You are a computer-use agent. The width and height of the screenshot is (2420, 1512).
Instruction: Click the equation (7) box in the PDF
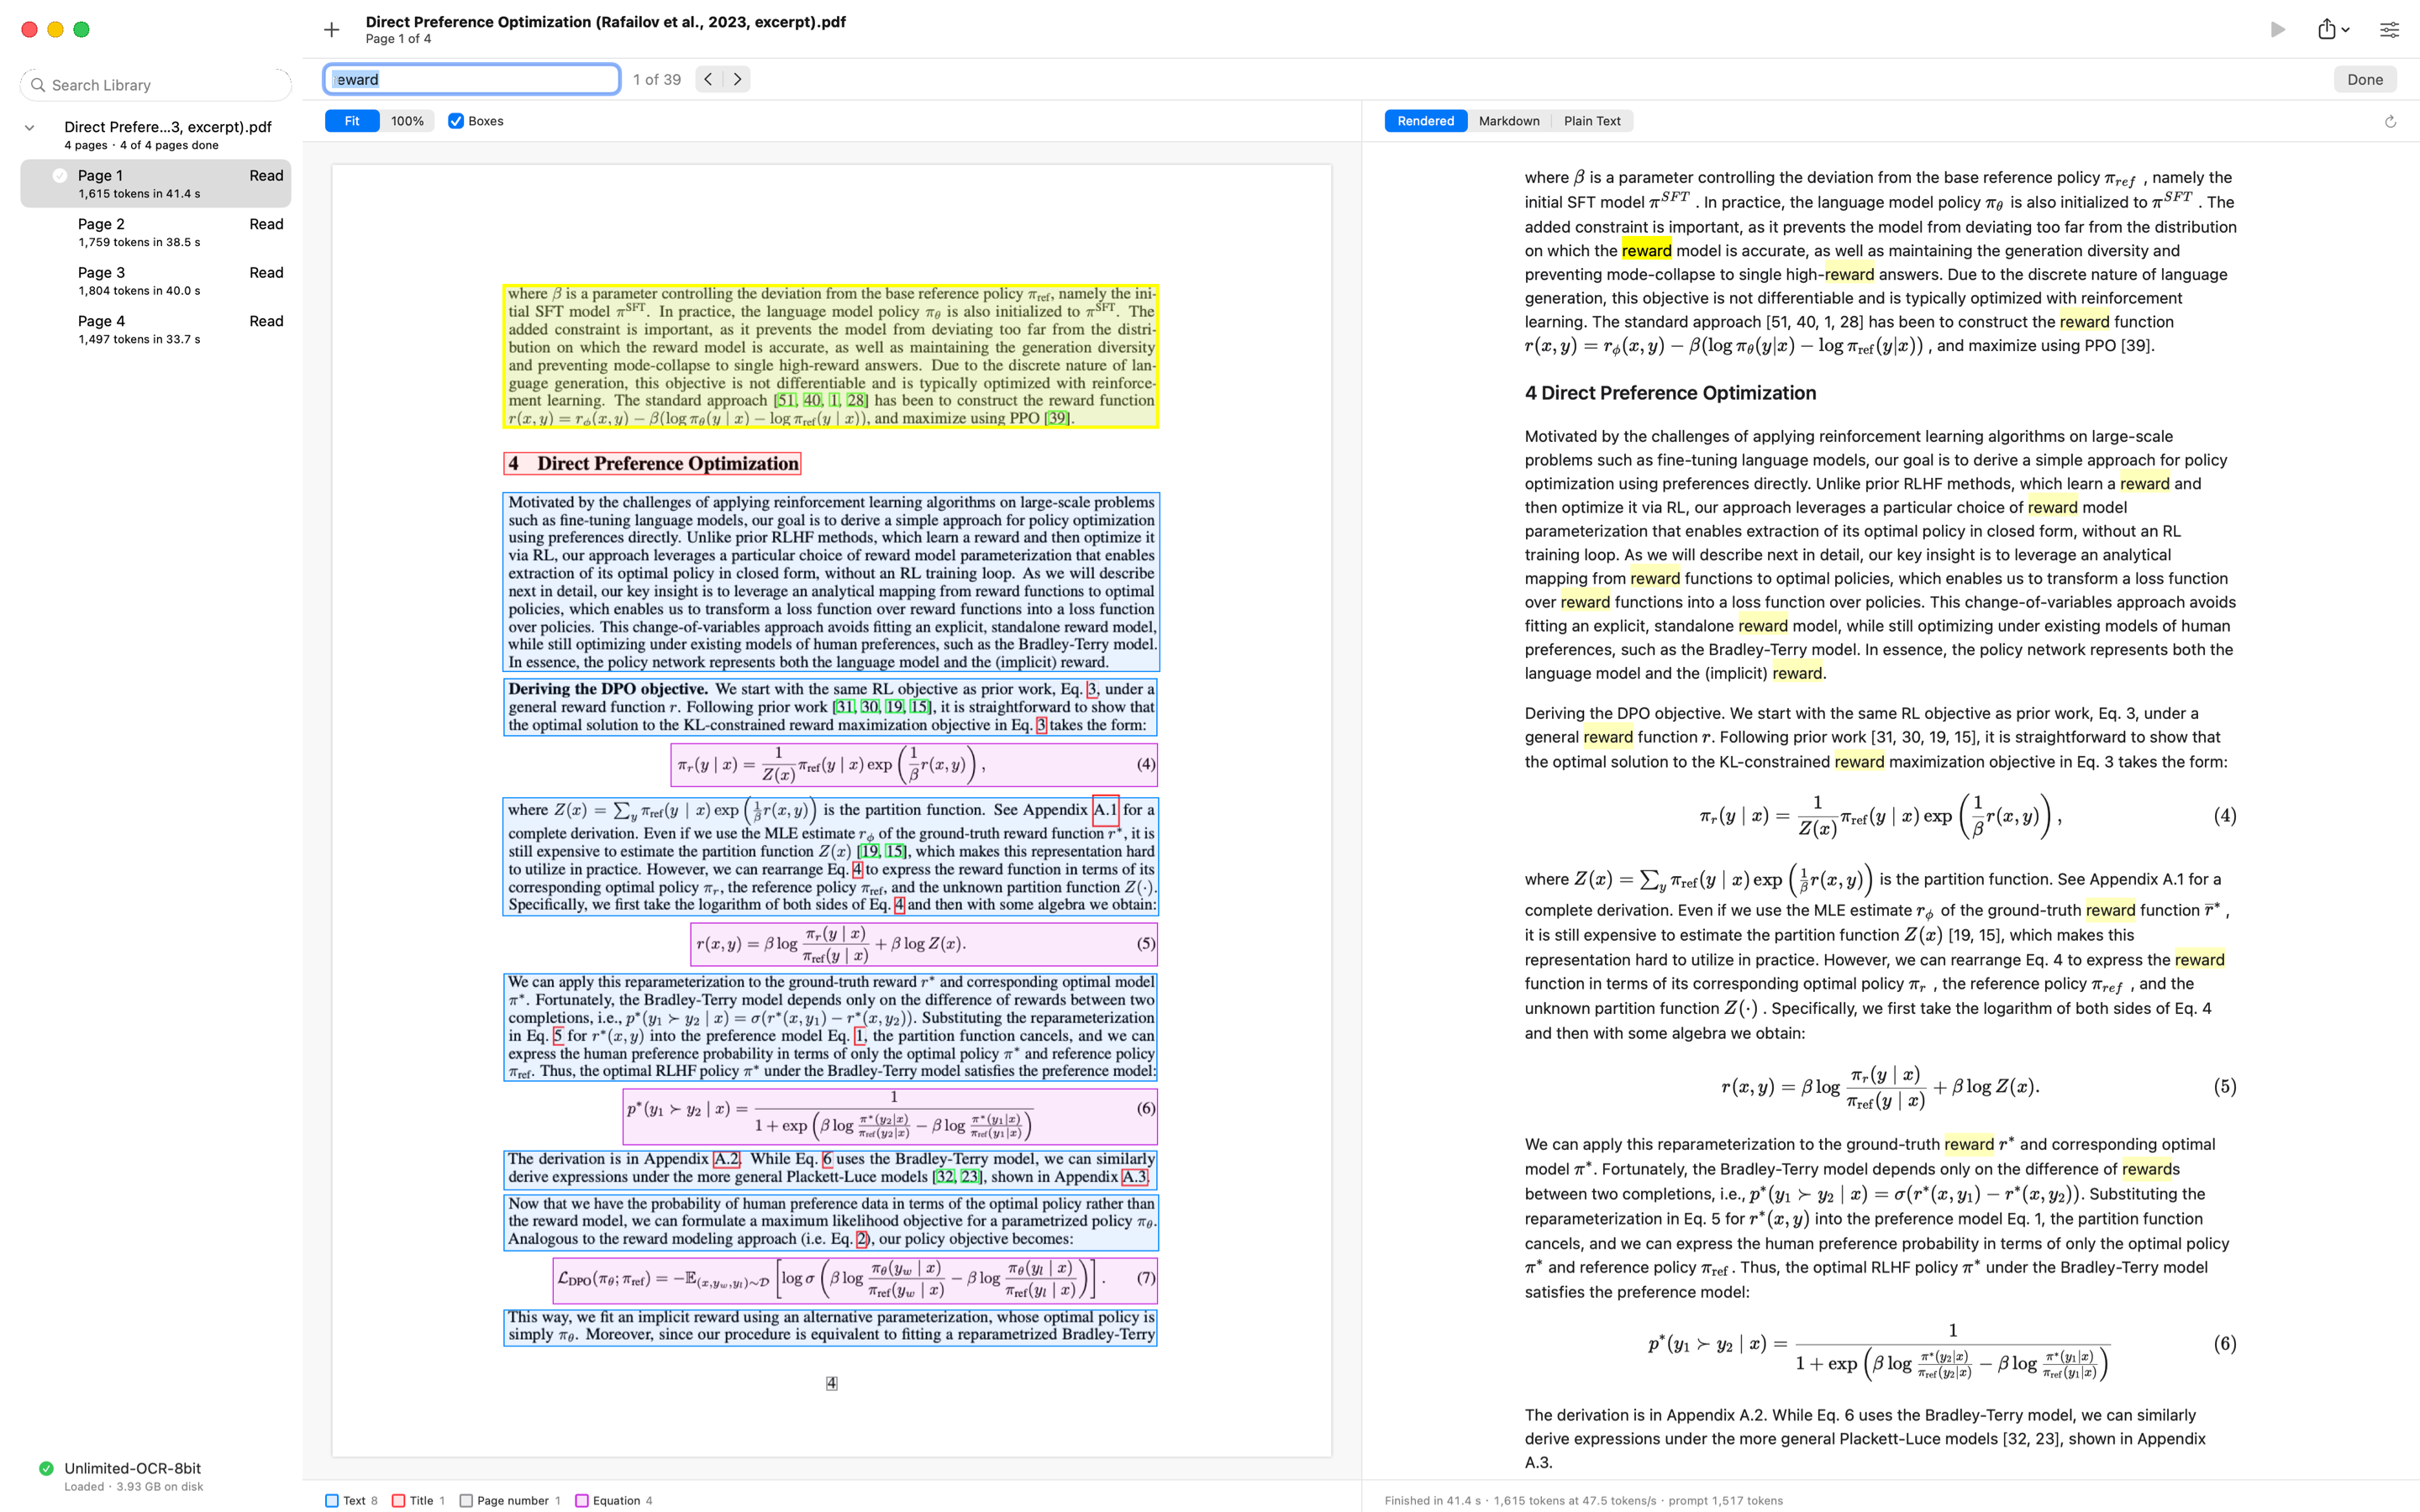click(x=855, y=1279)
